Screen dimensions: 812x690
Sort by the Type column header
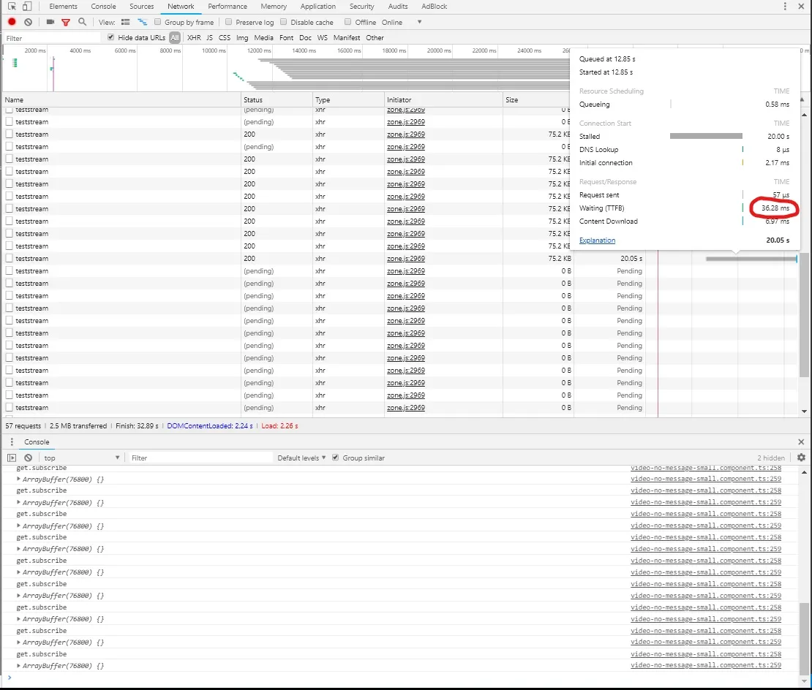(x=348, y=100)
